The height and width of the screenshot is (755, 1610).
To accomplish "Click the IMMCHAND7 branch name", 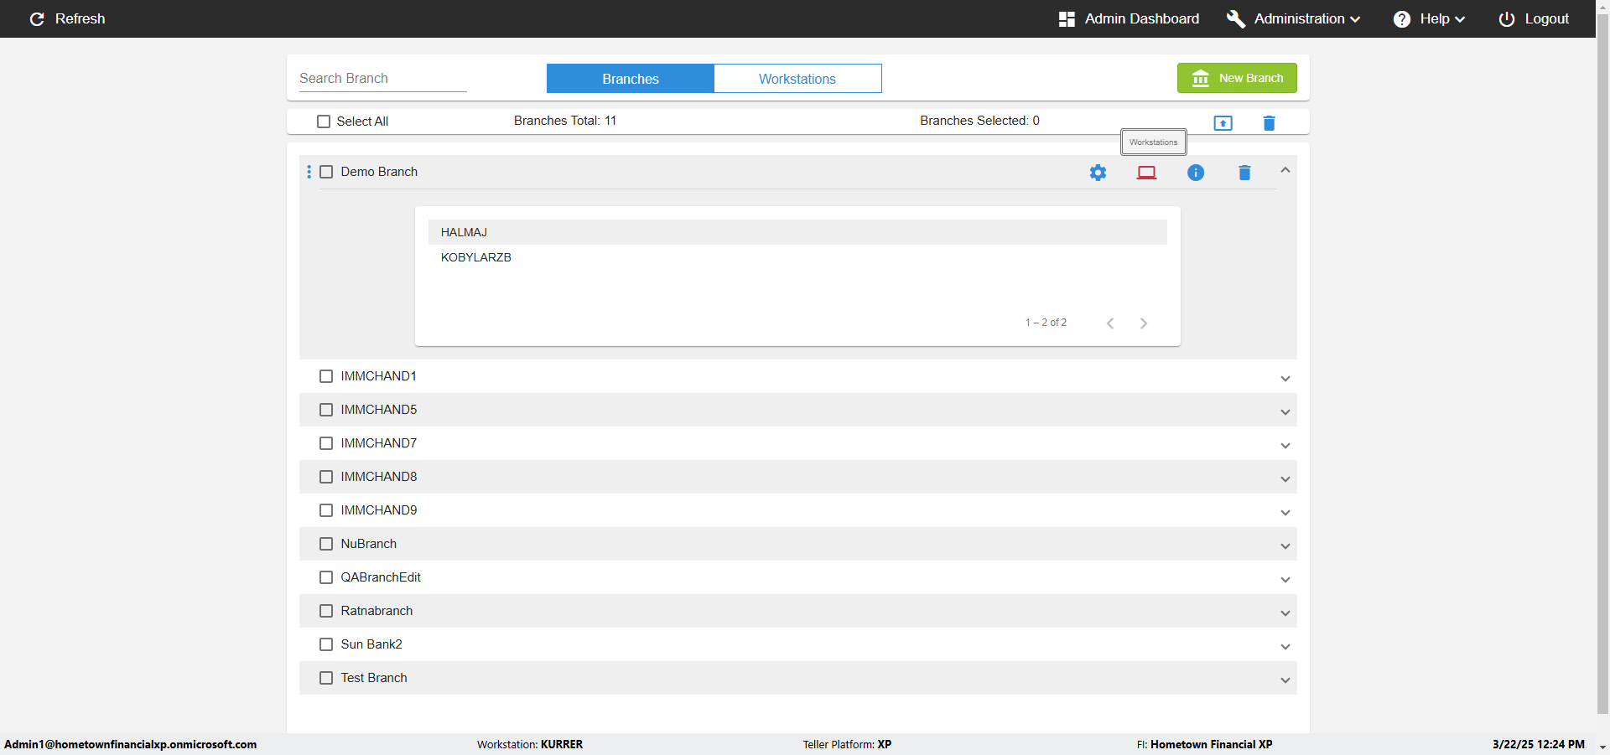I will 379,443.
